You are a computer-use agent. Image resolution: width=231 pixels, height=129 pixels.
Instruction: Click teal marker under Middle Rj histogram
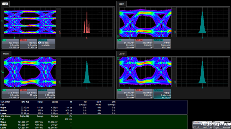click(x=87, y=88)
